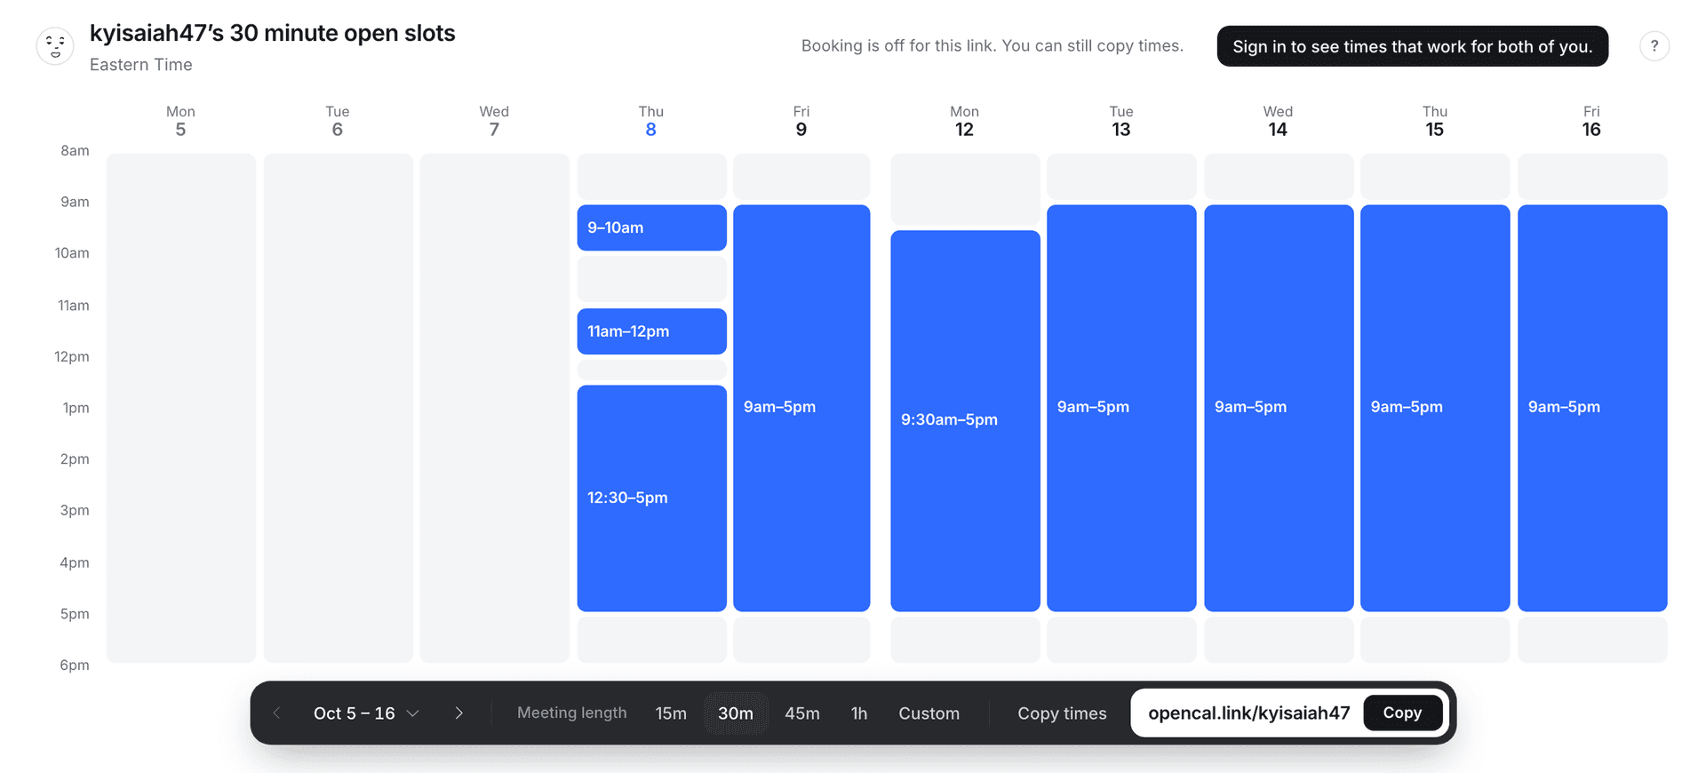
Task: Select Thursday 15 9am–5pm block
Action: [x=1435, y=408]
